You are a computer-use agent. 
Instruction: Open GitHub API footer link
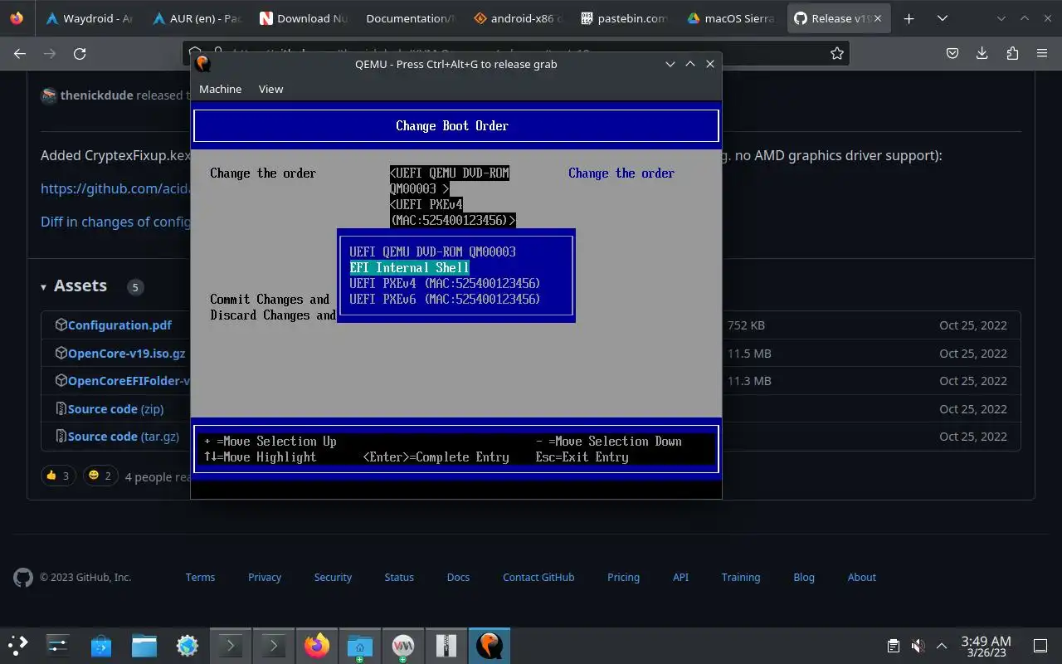pyautogui.click(x=680, y=577)
